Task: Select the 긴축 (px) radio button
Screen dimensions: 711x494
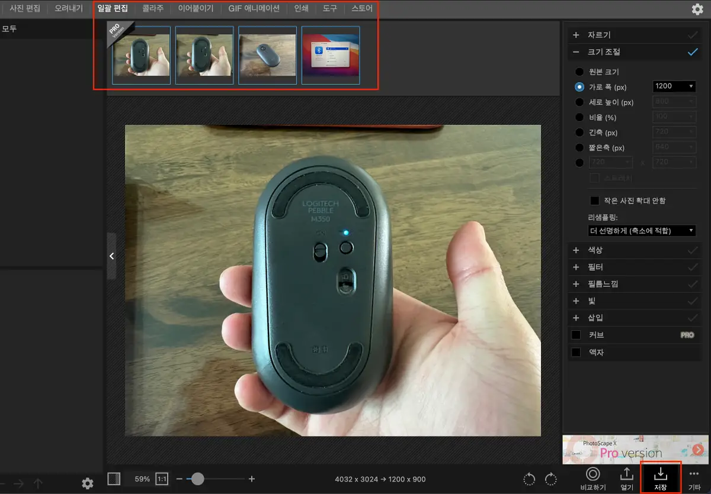Action: click(x=579, y=133)
